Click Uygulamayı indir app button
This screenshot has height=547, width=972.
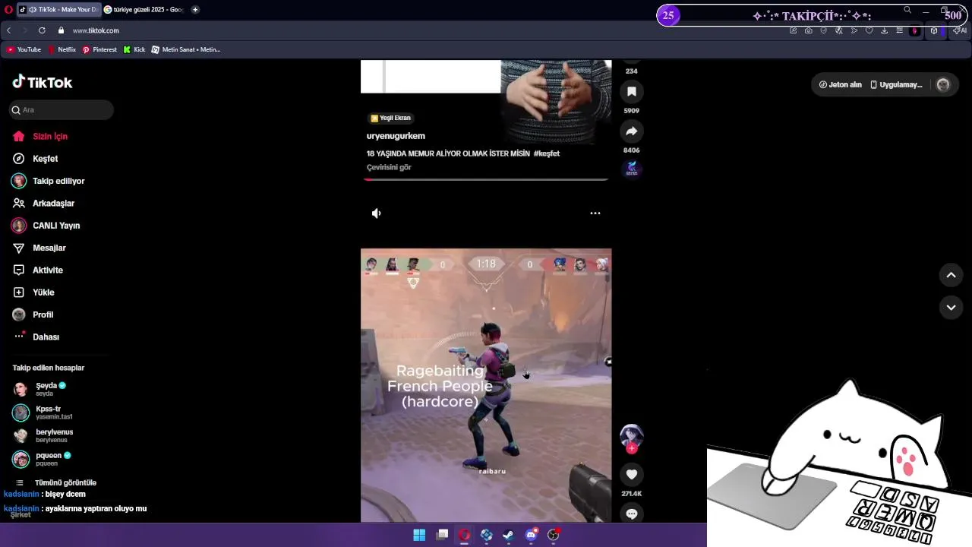click(896, 85)
